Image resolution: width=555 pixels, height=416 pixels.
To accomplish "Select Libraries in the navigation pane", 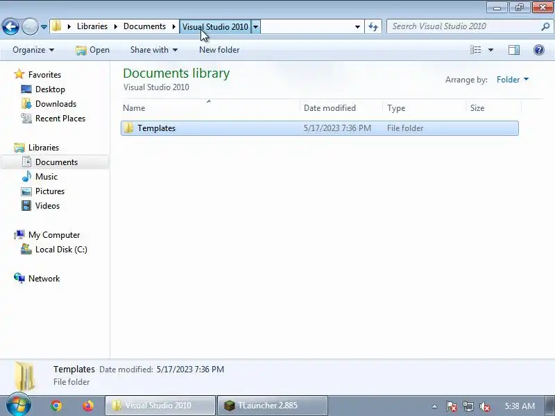I will coord(37,148).
